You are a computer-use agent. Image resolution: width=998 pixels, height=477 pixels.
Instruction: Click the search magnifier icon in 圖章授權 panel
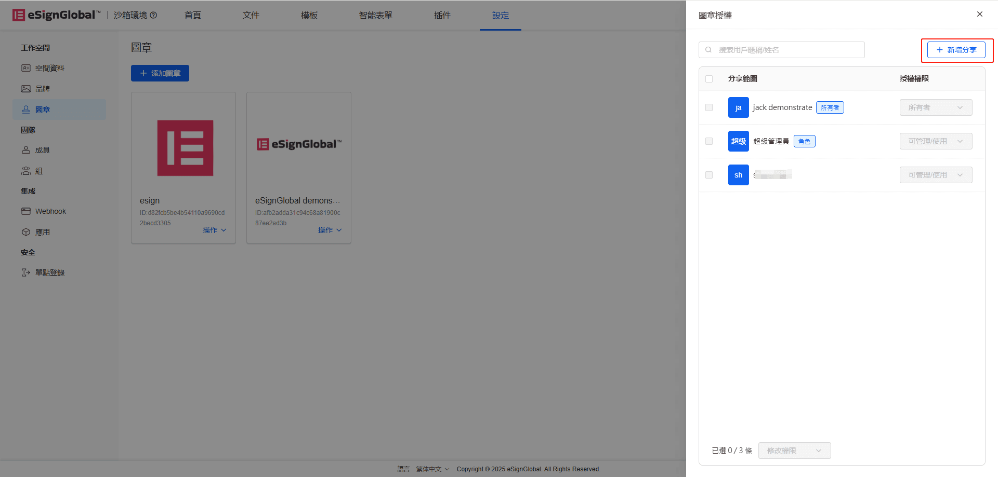pos(708,50)
